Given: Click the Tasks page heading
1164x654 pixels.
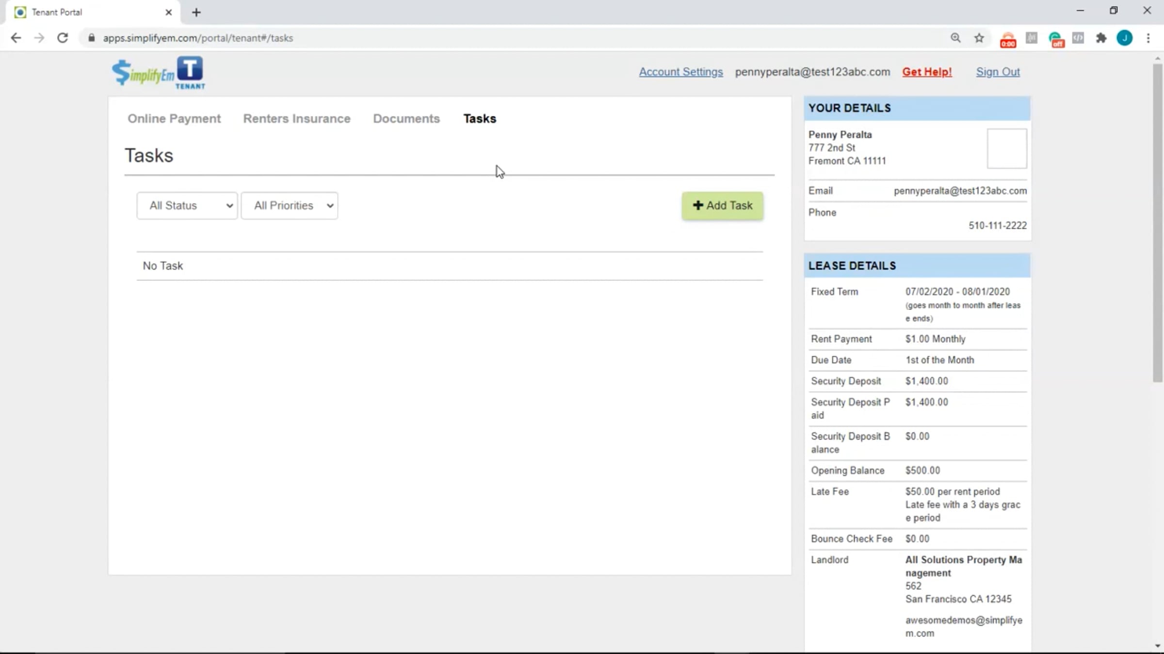Looking at the screenshot, I should click(x=149, y=156).
